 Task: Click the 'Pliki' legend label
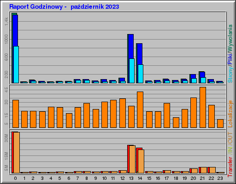tap(230, 59)
